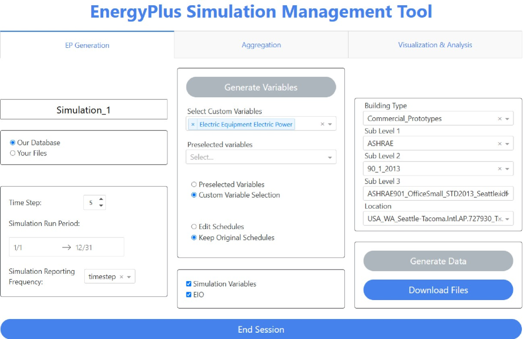525x339 pixels.
Task: Clear all selected custom variables
Action: point(322,124)
